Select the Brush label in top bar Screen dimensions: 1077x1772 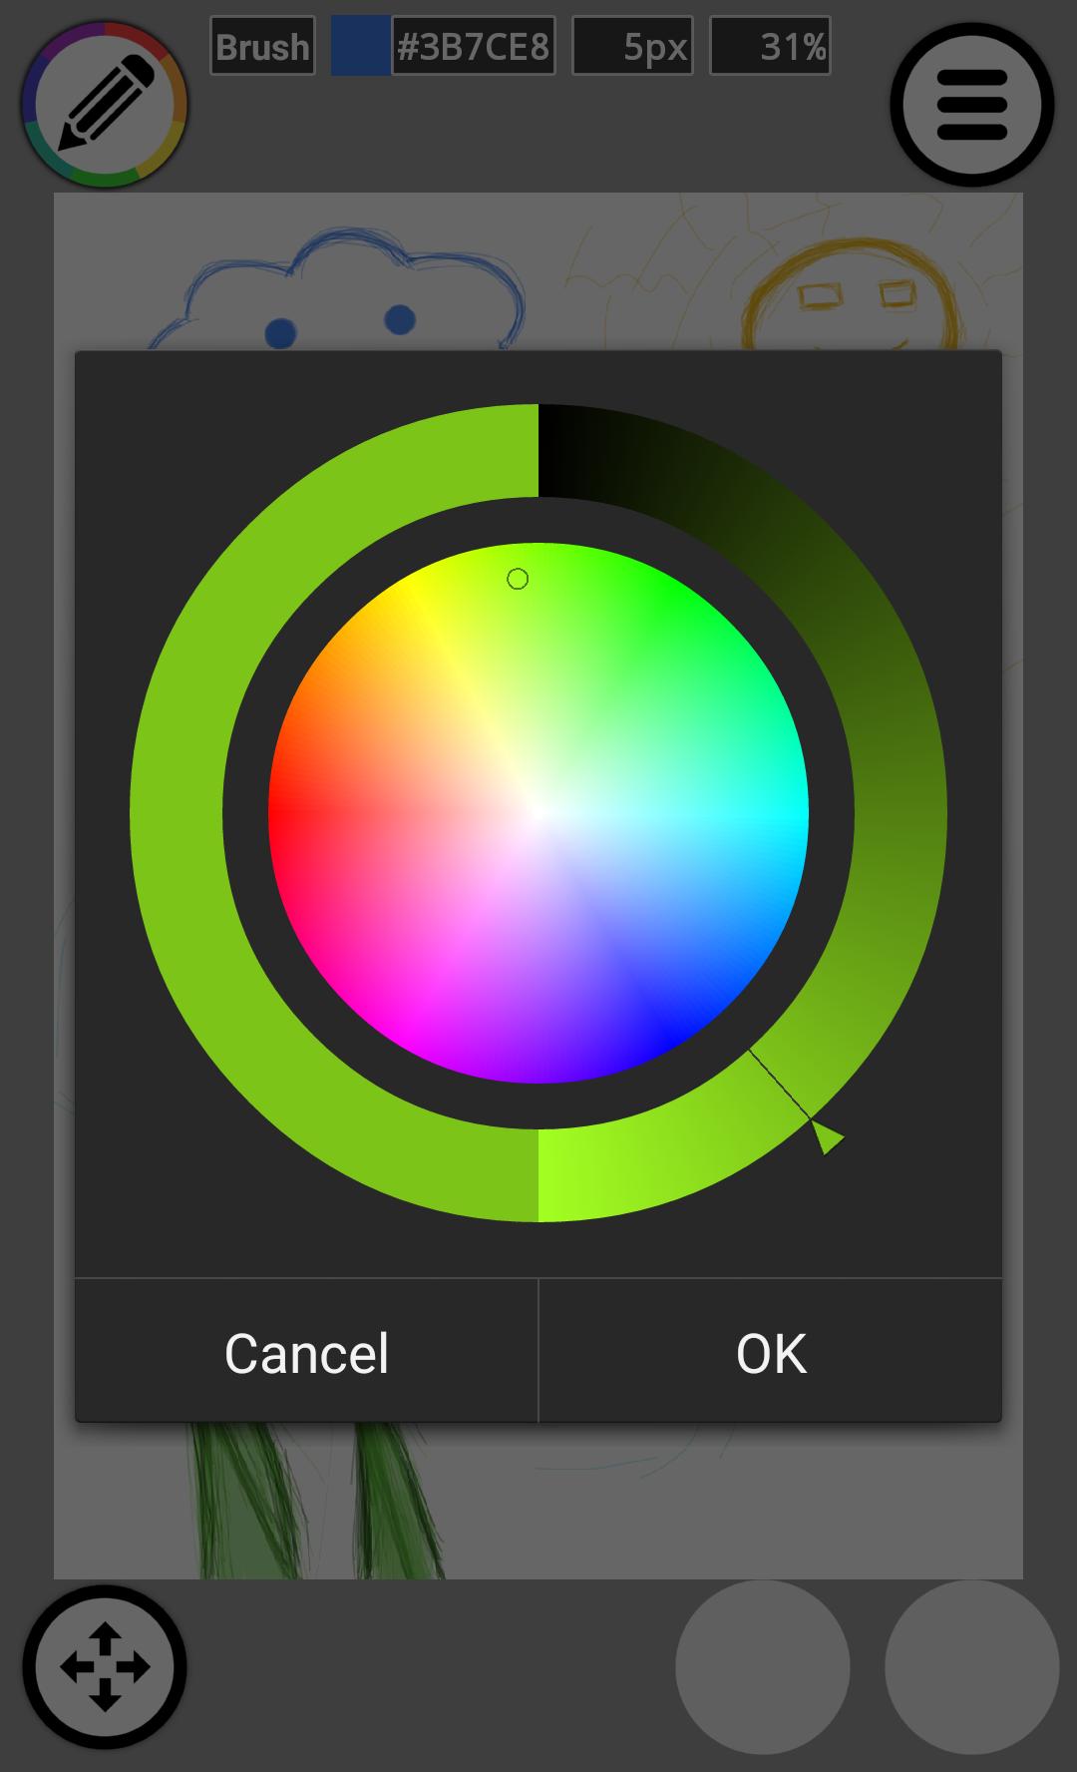(262, 46)
